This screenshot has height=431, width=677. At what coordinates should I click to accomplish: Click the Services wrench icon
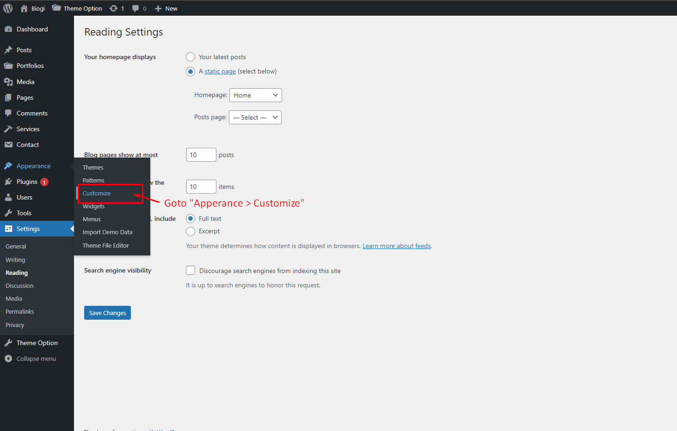(x=8, y=129)
